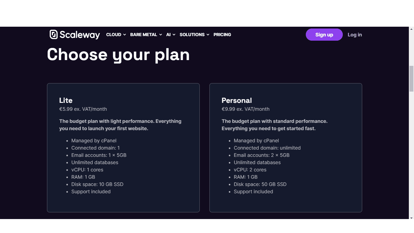Click the scrollbar up arrow
This screenshot has height=233, width=414.
tap(411, 29)
